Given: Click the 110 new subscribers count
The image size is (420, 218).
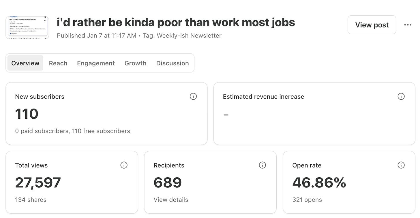Looking at the screenshot, I should pyautogui.click(x=27, y=114).
